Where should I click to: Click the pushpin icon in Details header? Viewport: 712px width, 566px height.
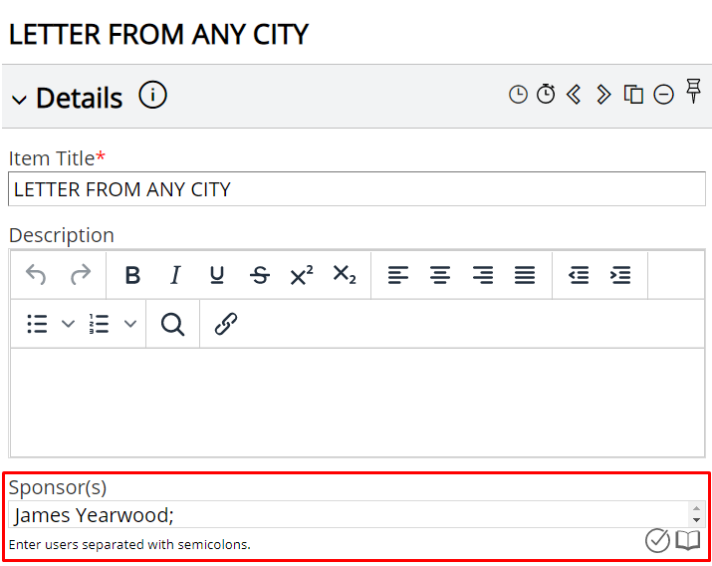tap(693, 91)
